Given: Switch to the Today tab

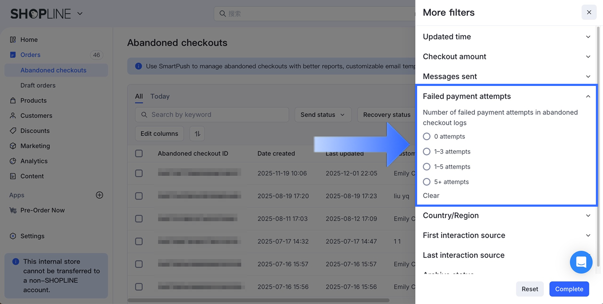Looking at the screenshot, I should point(160,96).
